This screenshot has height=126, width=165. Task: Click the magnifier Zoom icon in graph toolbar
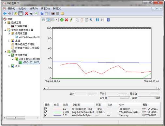91,20
